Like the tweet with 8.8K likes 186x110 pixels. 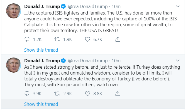pos(87,94)
